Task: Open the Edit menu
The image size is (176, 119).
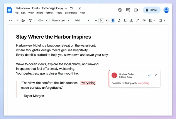Action: pos(23,13)
